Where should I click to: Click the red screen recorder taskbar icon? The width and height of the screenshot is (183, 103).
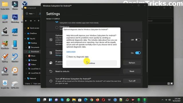click(x=133, y=100)
